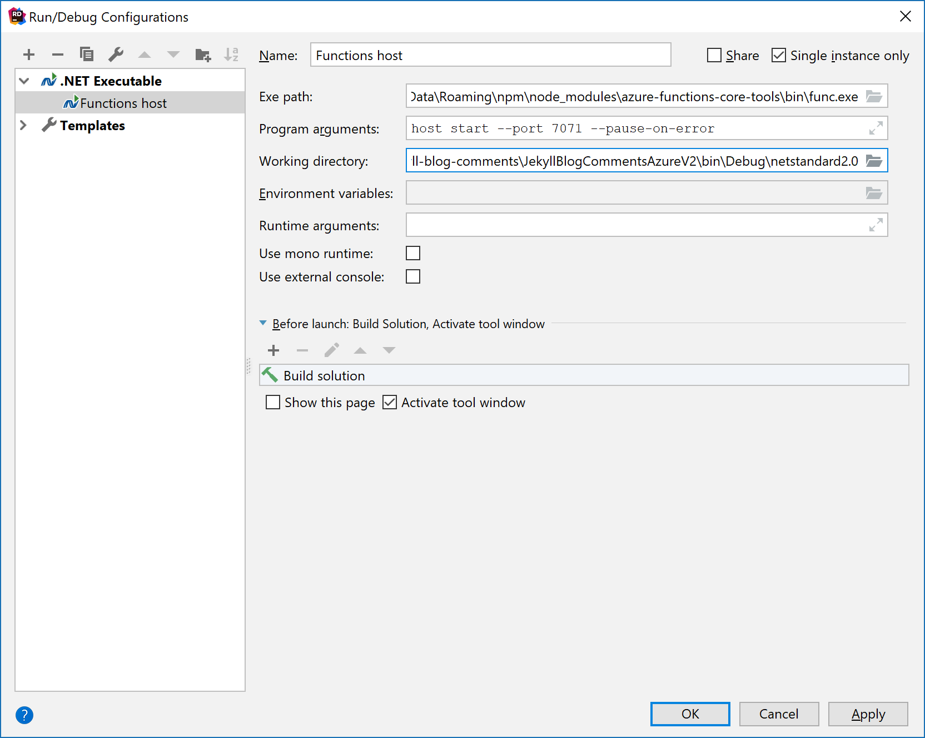Open the edit templates wrench icon
This screenshot has width=925, height=738.
click(x=116, y=54)
